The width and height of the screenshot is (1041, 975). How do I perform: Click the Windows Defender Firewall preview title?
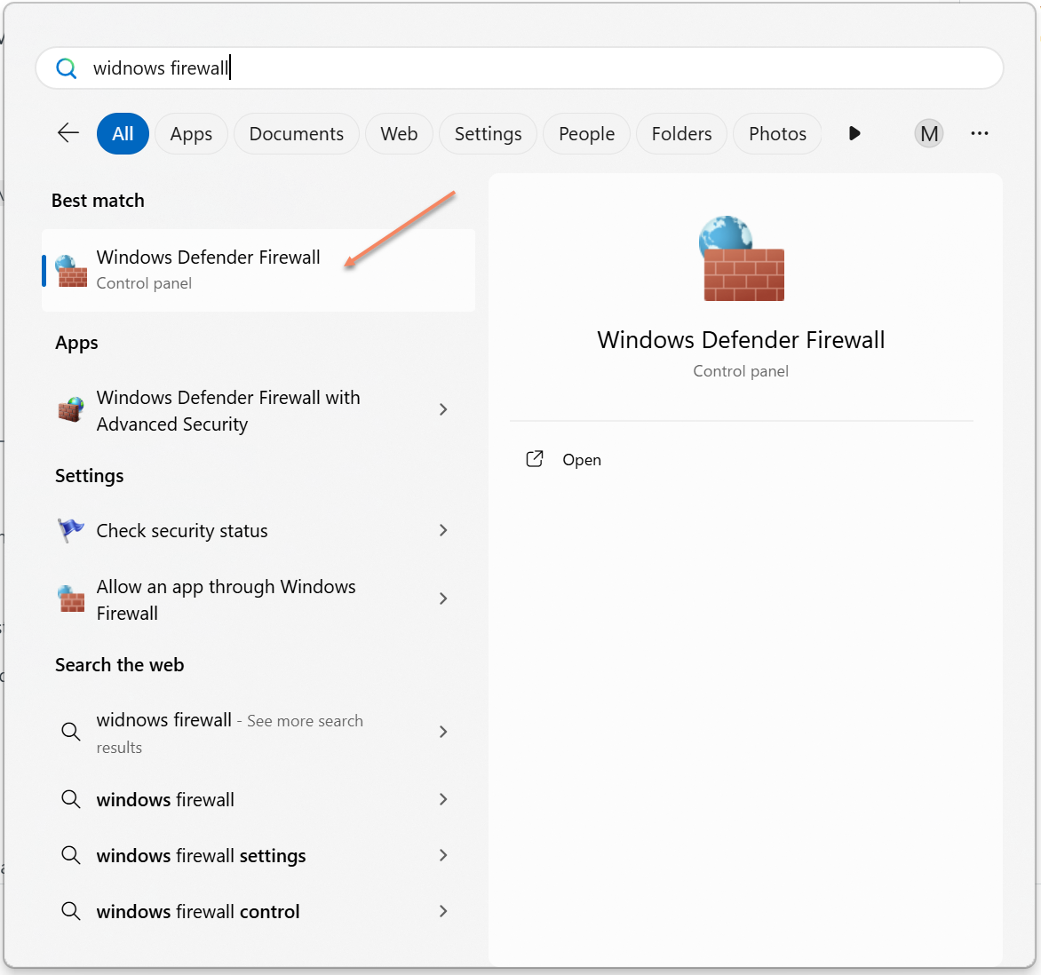tap(741, 340)
